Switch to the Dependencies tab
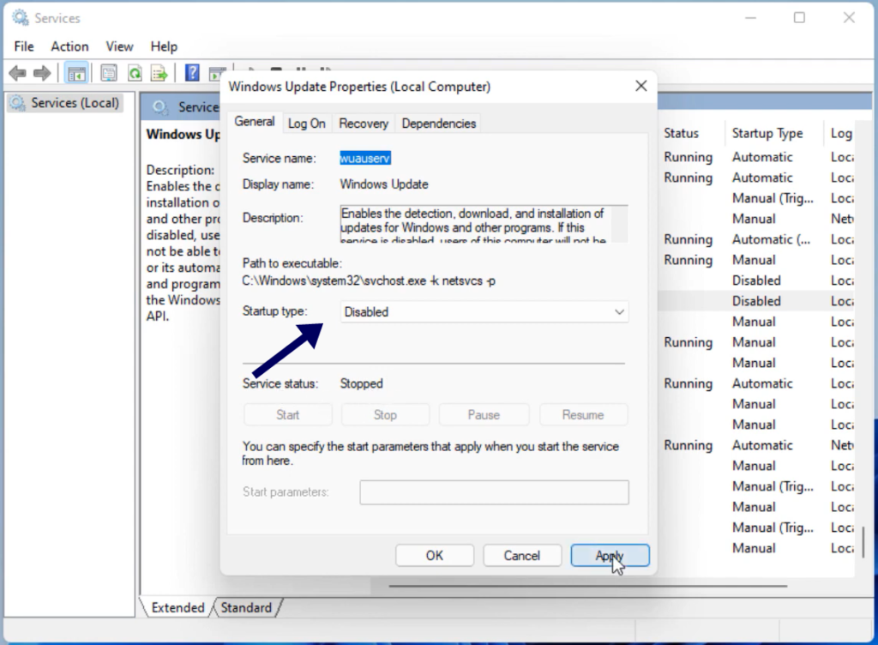Image resolution: width=878 pixels, height=645 pixels. pyautogui.click(x=438, y=123)
